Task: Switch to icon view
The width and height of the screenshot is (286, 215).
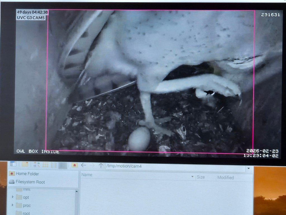Action: point(37,165)
